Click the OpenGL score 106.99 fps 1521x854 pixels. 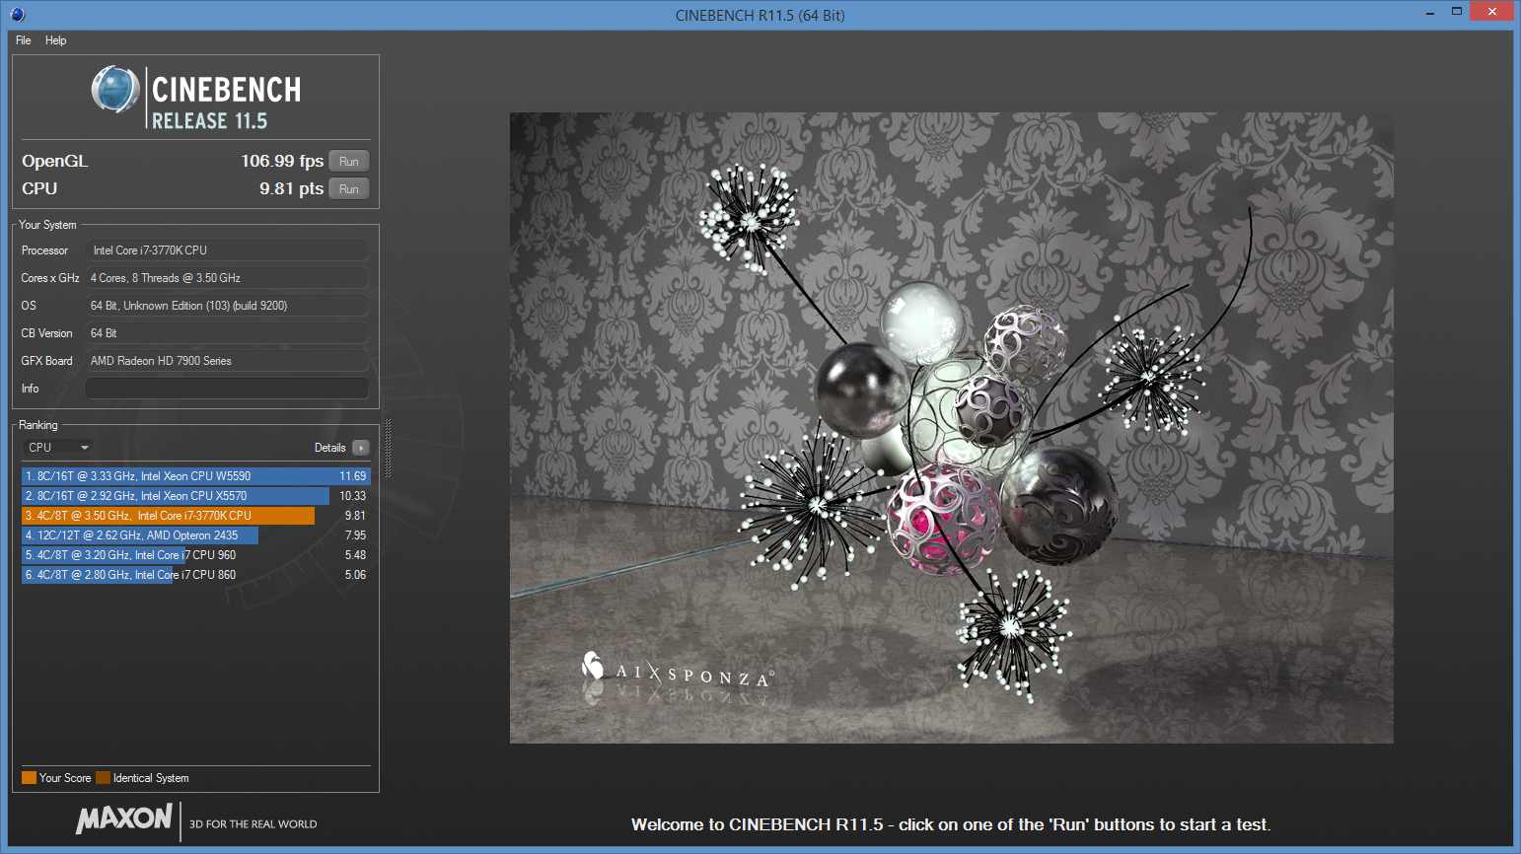coord(282,161)
